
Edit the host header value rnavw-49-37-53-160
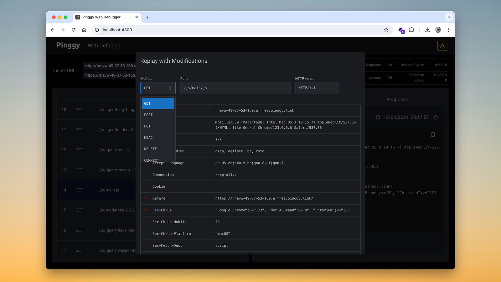[287, 111]
